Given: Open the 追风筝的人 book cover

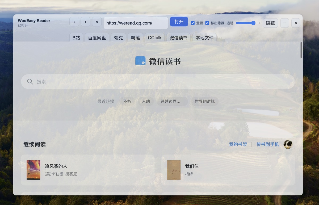Looking at the screenshot, I should coord(33,170).
